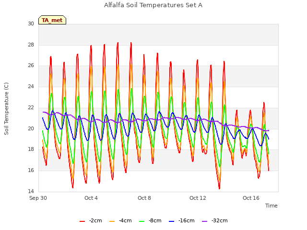The height and width of the screenshot is (230, 307).
Task: Click the Soil Temperature (C) axis label
Action: click(x=6, y=109)
